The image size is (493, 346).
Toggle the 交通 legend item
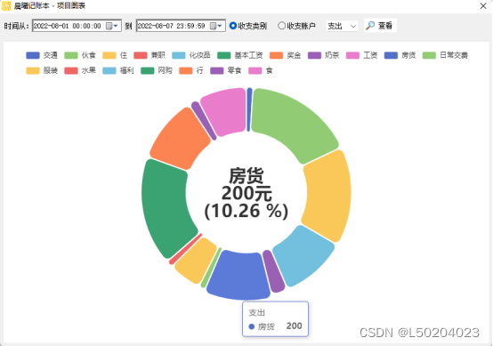coord(42,55)
